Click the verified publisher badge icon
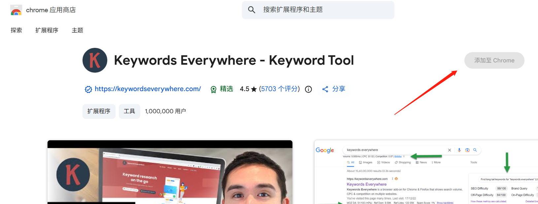Screen dimensions: 538x204 [x=88, y=89]
